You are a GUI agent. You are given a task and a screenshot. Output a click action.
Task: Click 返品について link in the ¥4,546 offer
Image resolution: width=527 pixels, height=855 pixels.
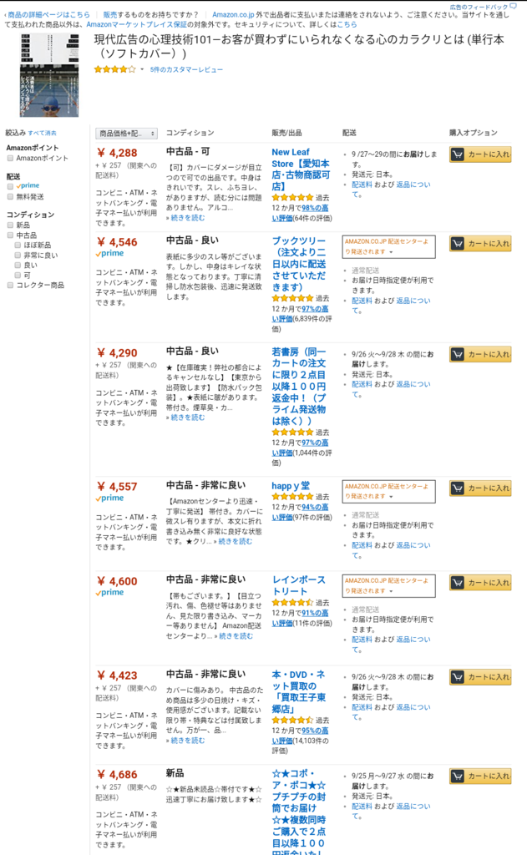tap(392, 306)
